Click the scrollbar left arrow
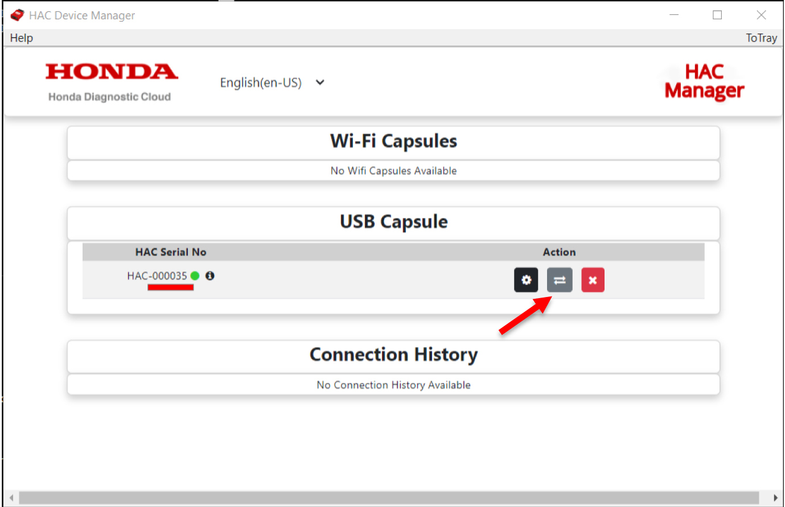The image size is (785, 507). point(11,498)
